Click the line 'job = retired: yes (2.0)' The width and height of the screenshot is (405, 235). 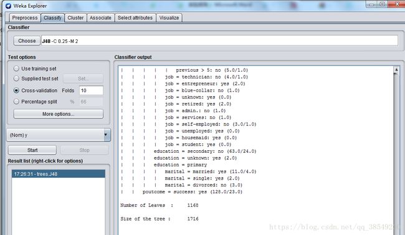point(198,104)
